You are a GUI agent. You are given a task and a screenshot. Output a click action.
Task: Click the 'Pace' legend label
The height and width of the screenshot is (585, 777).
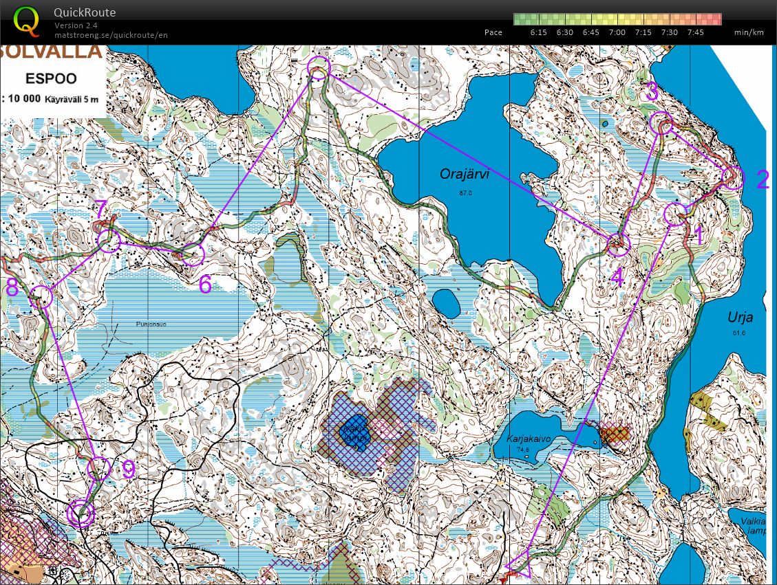point(493,32)
